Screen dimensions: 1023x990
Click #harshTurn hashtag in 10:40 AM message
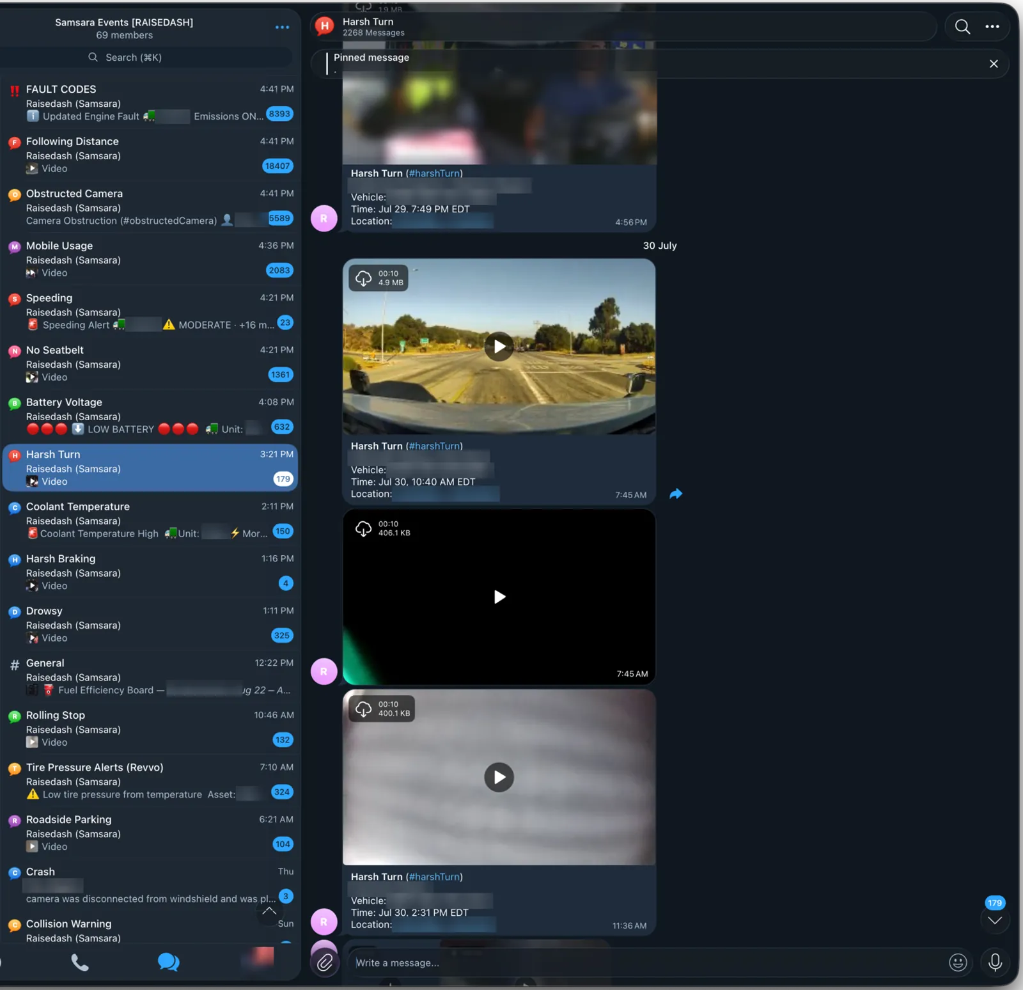(434, 446)
